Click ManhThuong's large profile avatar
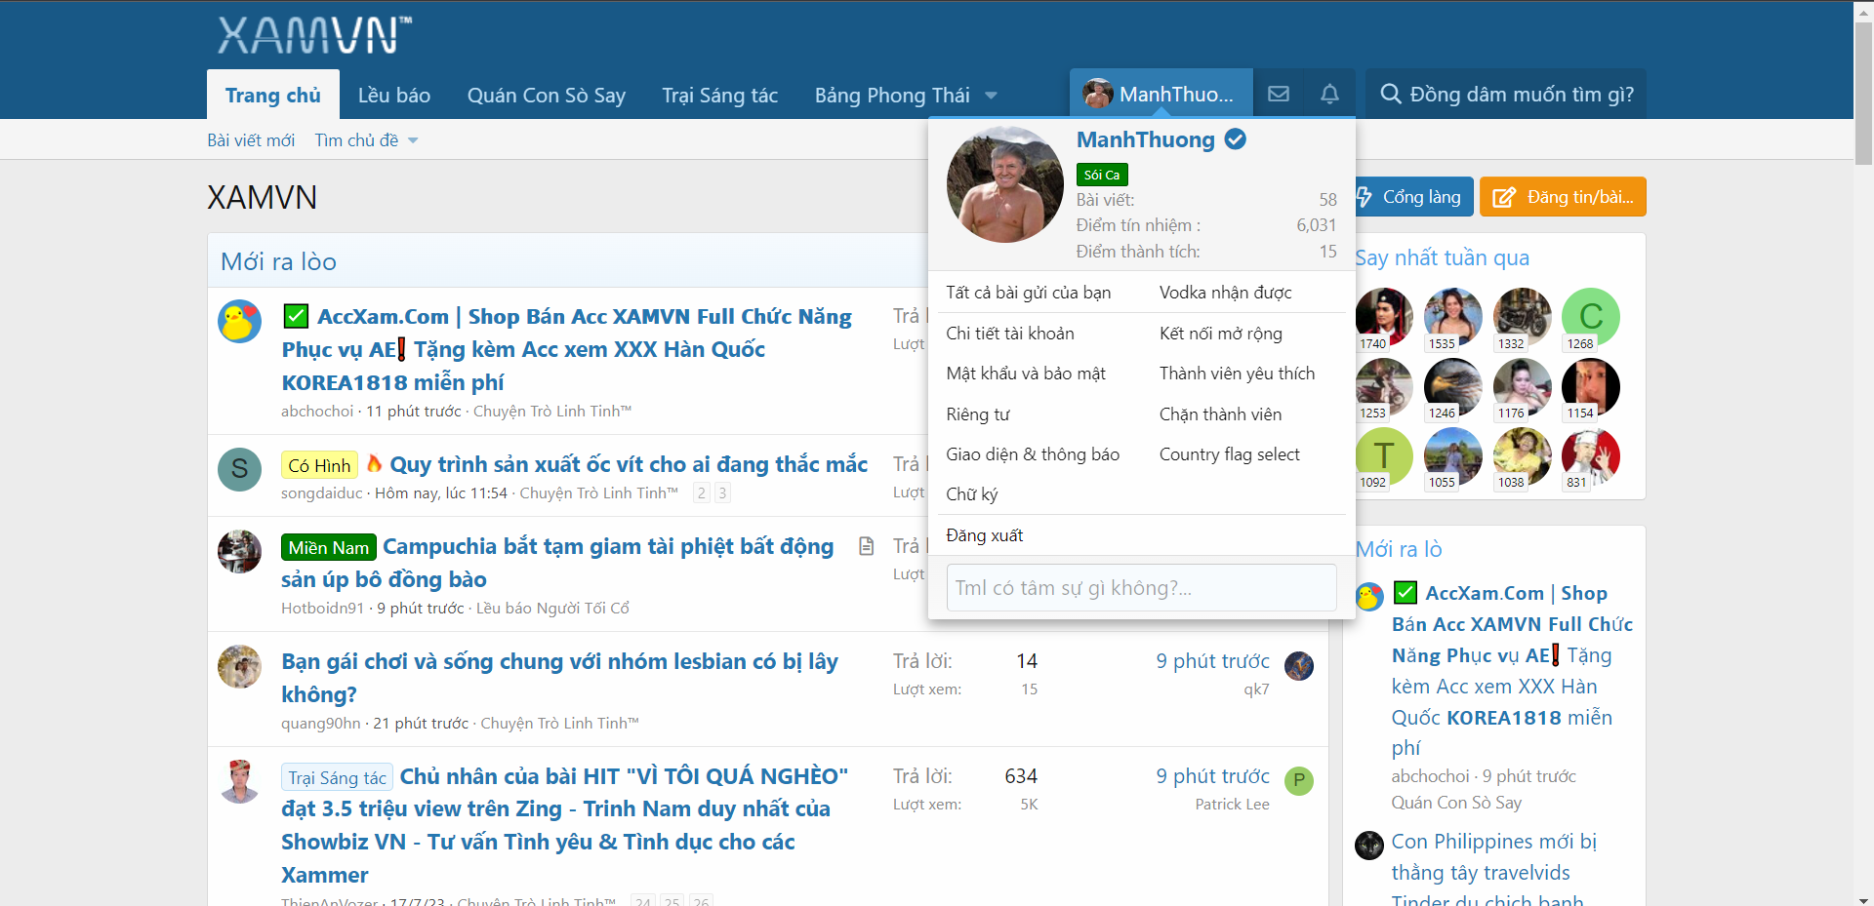 (x=1004, y=184)
